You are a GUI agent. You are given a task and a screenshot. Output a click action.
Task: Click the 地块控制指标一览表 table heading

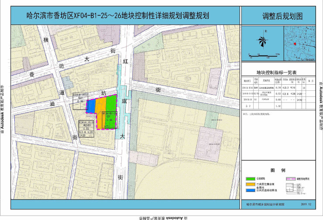click(276, 72)
